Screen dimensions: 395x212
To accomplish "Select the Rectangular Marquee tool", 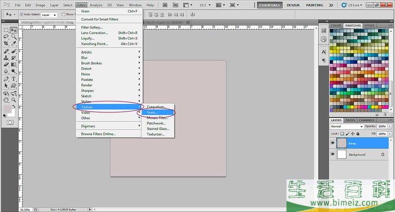I will [x=6, y=30].
